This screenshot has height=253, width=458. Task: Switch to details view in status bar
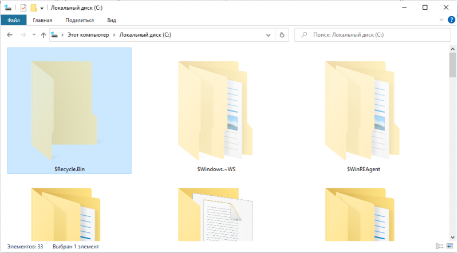[x=440, y=246]
